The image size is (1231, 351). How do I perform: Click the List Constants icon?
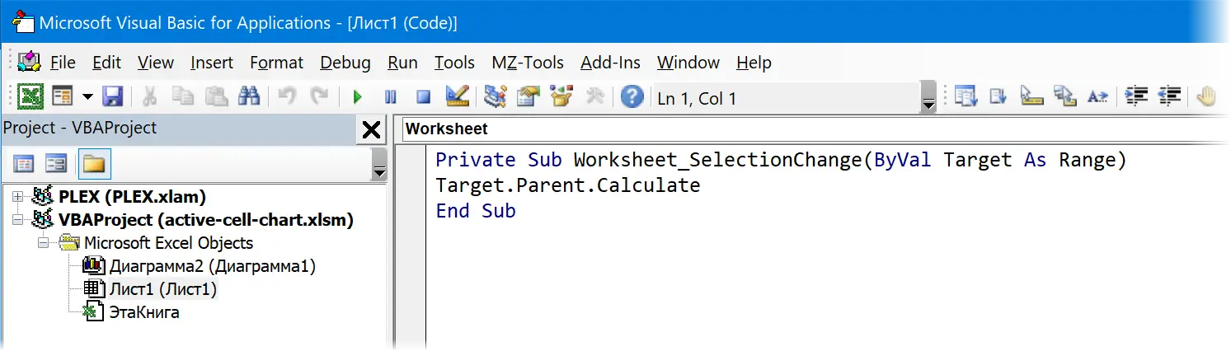998,97
